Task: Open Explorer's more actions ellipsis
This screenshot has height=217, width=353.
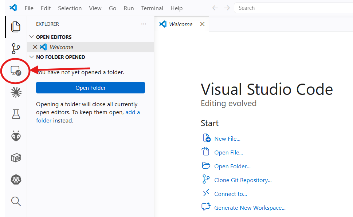Action: pyautogui.click(x=144, y=24)
